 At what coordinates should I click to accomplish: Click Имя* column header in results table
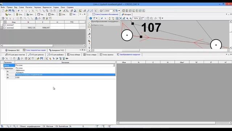tap(182, 62)
